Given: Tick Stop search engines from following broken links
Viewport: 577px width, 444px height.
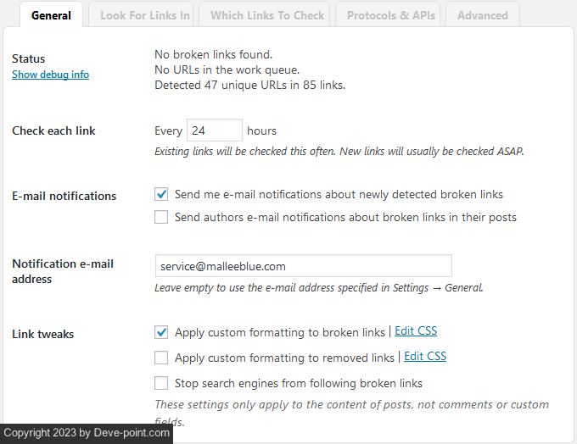Looking at the screenshot, I should [161, 383].
